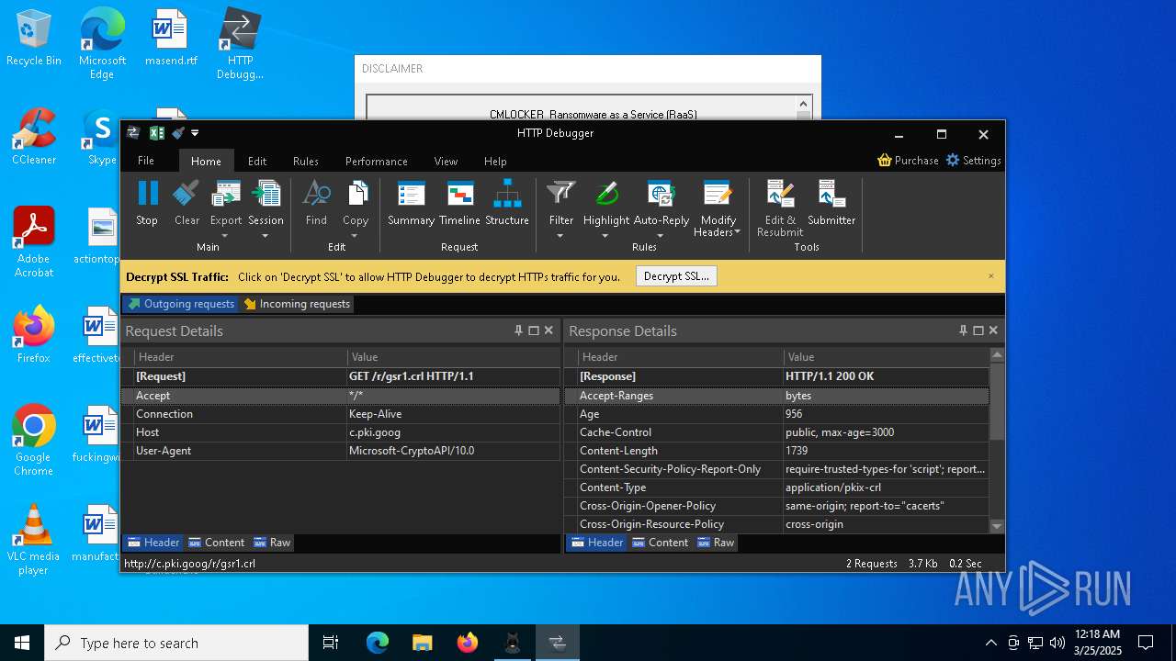Switch request pane to Raw tab
Screen dimensions: 1176x661
pyautogui.click(x=272, y=543)
